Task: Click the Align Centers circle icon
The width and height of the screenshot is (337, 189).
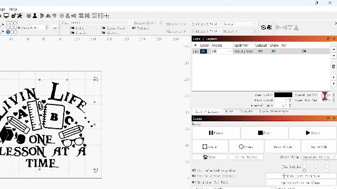Action: pos(62,16)
